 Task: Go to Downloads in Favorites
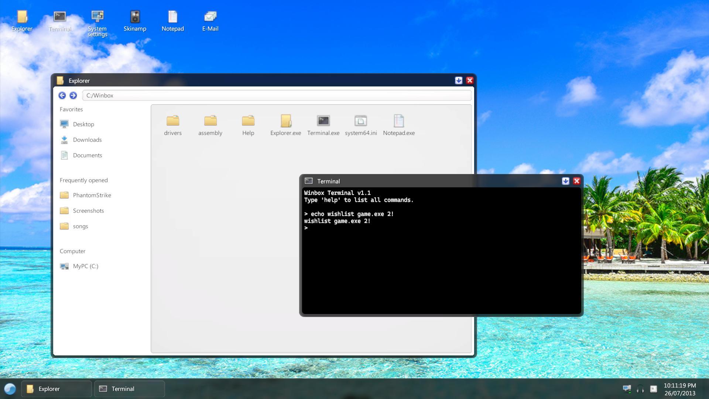pos(87,140)
